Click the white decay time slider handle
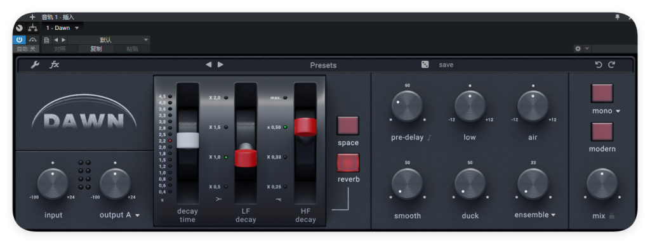 (x=188, y=140)
